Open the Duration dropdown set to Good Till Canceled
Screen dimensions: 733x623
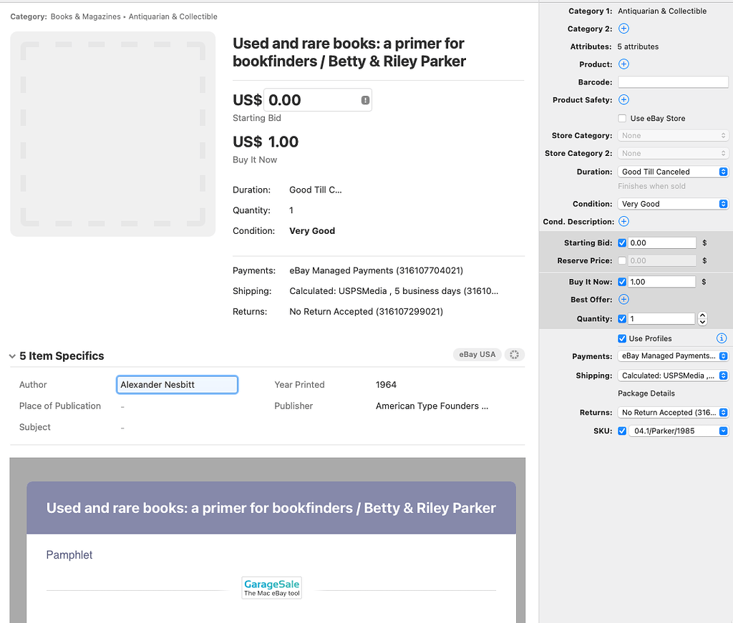(671, 171)
